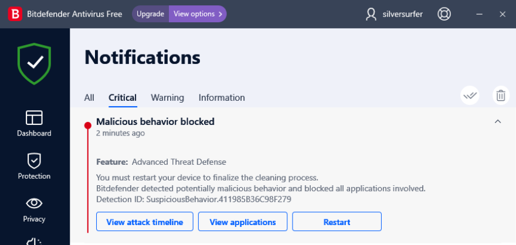
Task: Click the Upgrade button in title bar
Action: (151, 14)
